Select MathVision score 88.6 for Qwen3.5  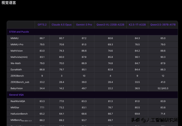163,51
